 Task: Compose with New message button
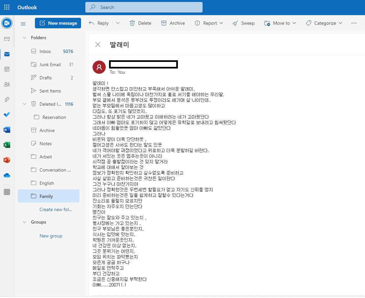[x=58, y=23]
